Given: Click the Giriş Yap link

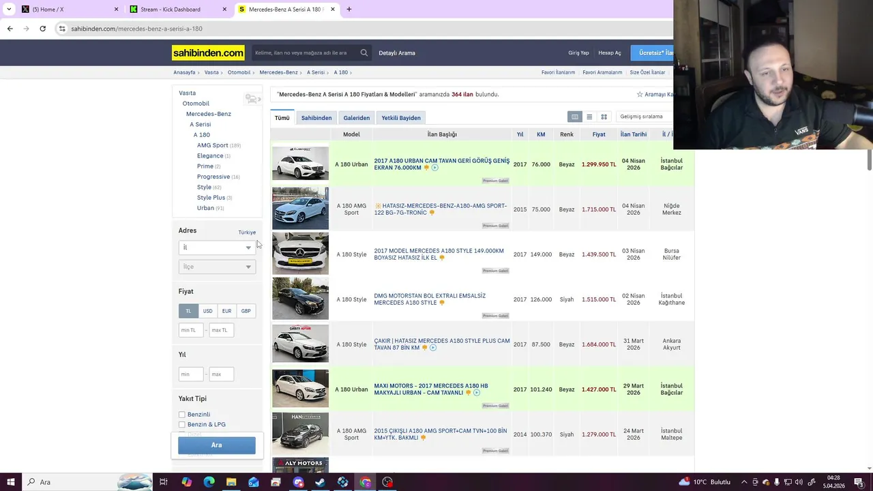Looking at the screenshot, I should (578, 53).
